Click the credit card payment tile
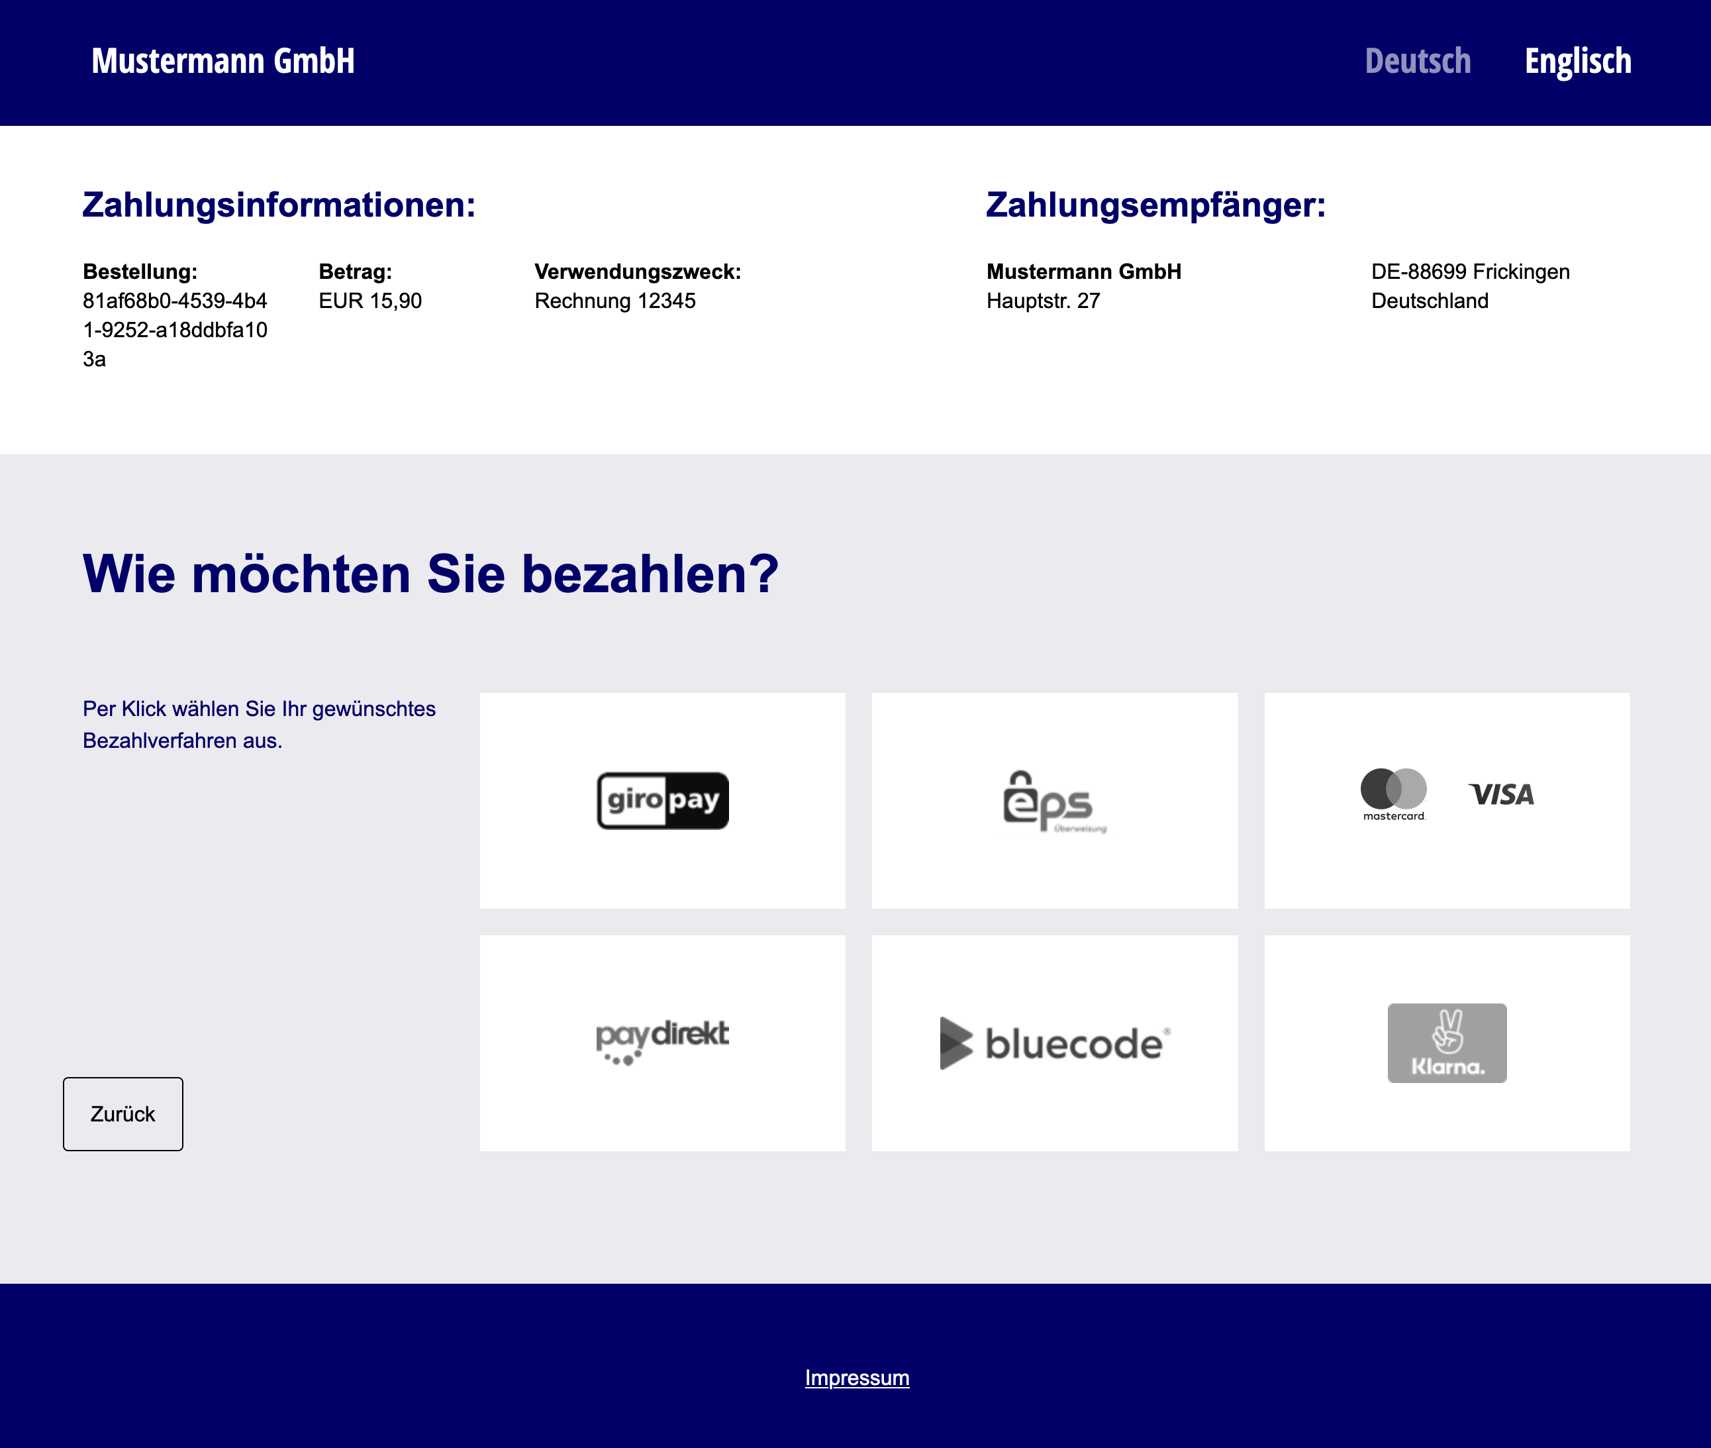Image resolution: width=1711 pixels, height=1448 pixels. (x=1447, y=800)
